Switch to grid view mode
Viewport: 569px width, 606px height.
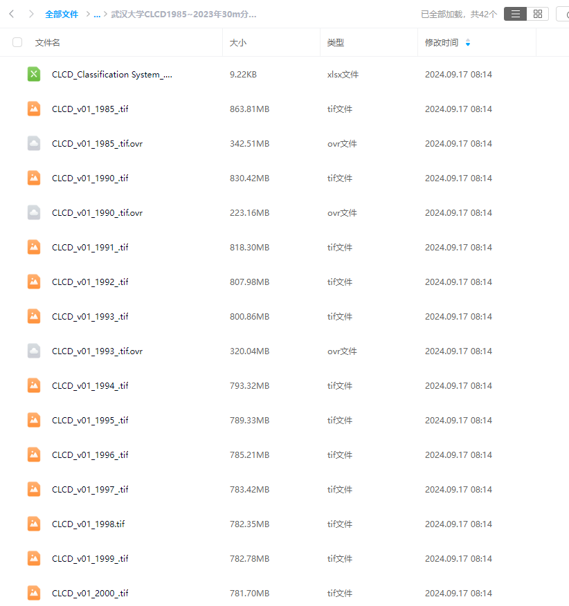538,14
